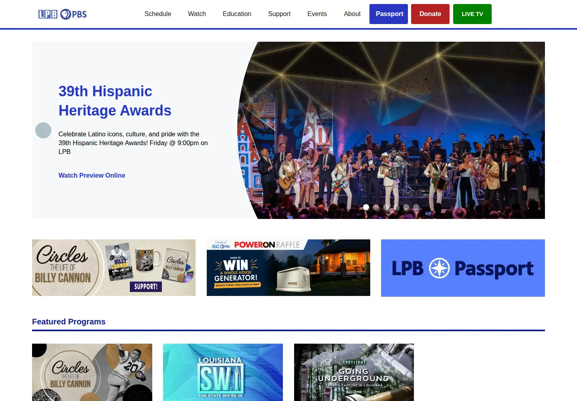This screenshot has width=577, height=401.
Task: Open the Power On Raffle generator banner
Action: [x=288, y=268]
